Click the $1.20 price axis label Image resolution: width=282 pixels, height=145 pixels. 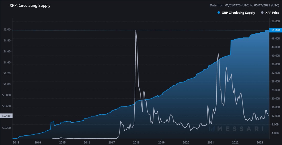(7, 74)
